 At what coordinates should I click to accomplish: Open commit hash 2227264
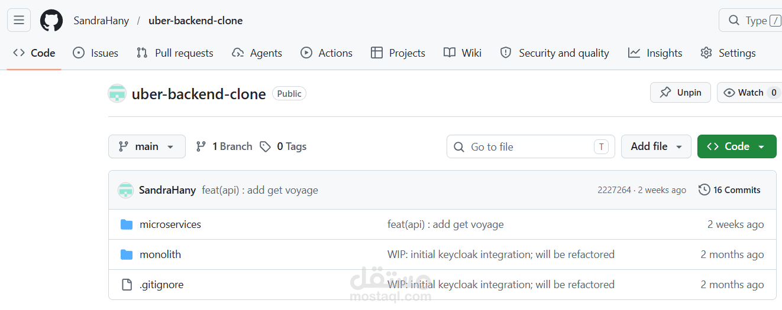[x=615, y=190]
